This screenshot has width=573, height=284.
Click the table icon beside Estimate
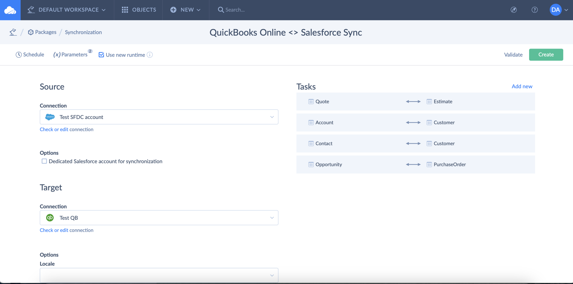pyautogui.click(x=429, y=102)
